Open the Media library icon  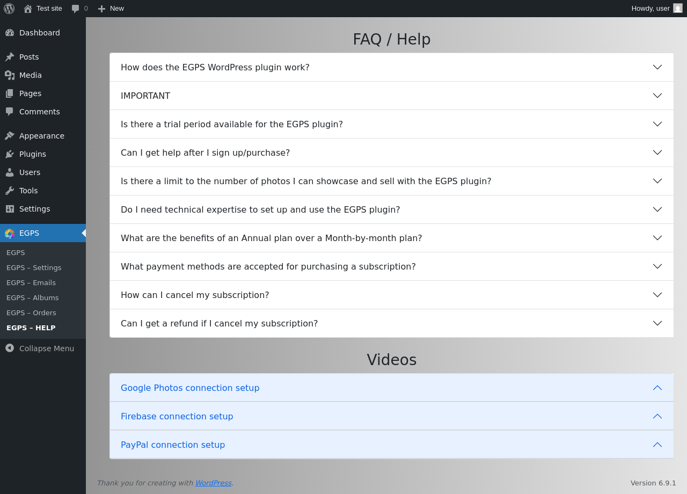10,75
